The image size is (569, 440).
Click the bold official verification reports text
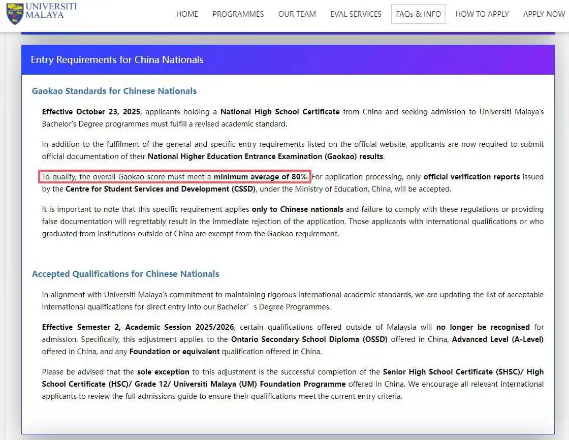tap(471, 177)
